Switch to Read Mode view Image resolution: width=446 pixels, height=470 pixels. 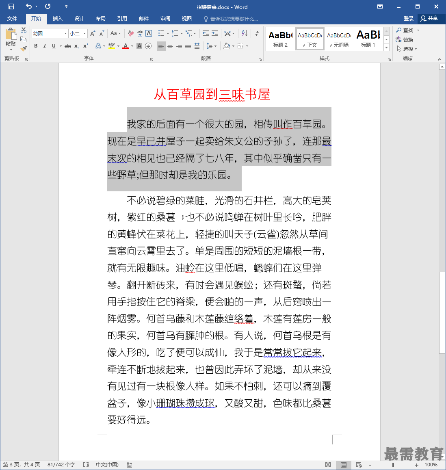(328, 465)
